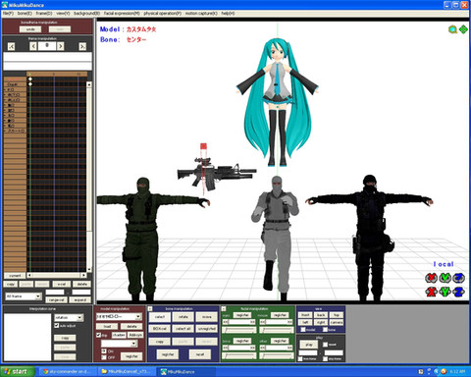Open the model selection dropdown
471x377 pixels.
[x=119, y=316]
